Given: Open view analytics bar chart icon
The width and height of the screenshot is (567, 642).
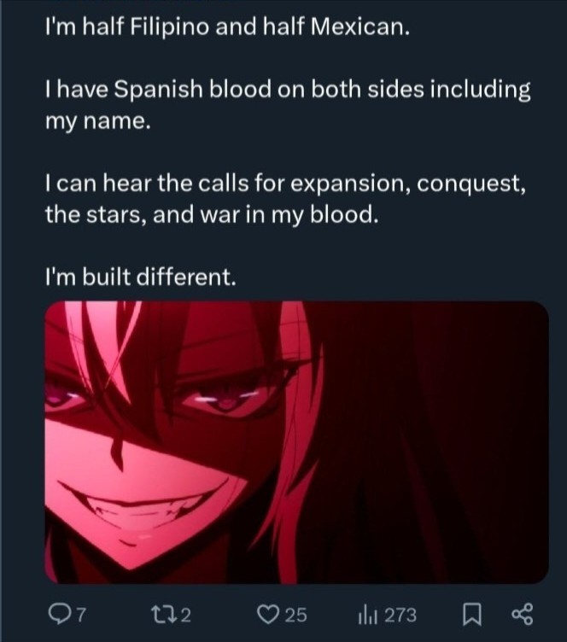Looking at the screenshot, I should 365,615.
